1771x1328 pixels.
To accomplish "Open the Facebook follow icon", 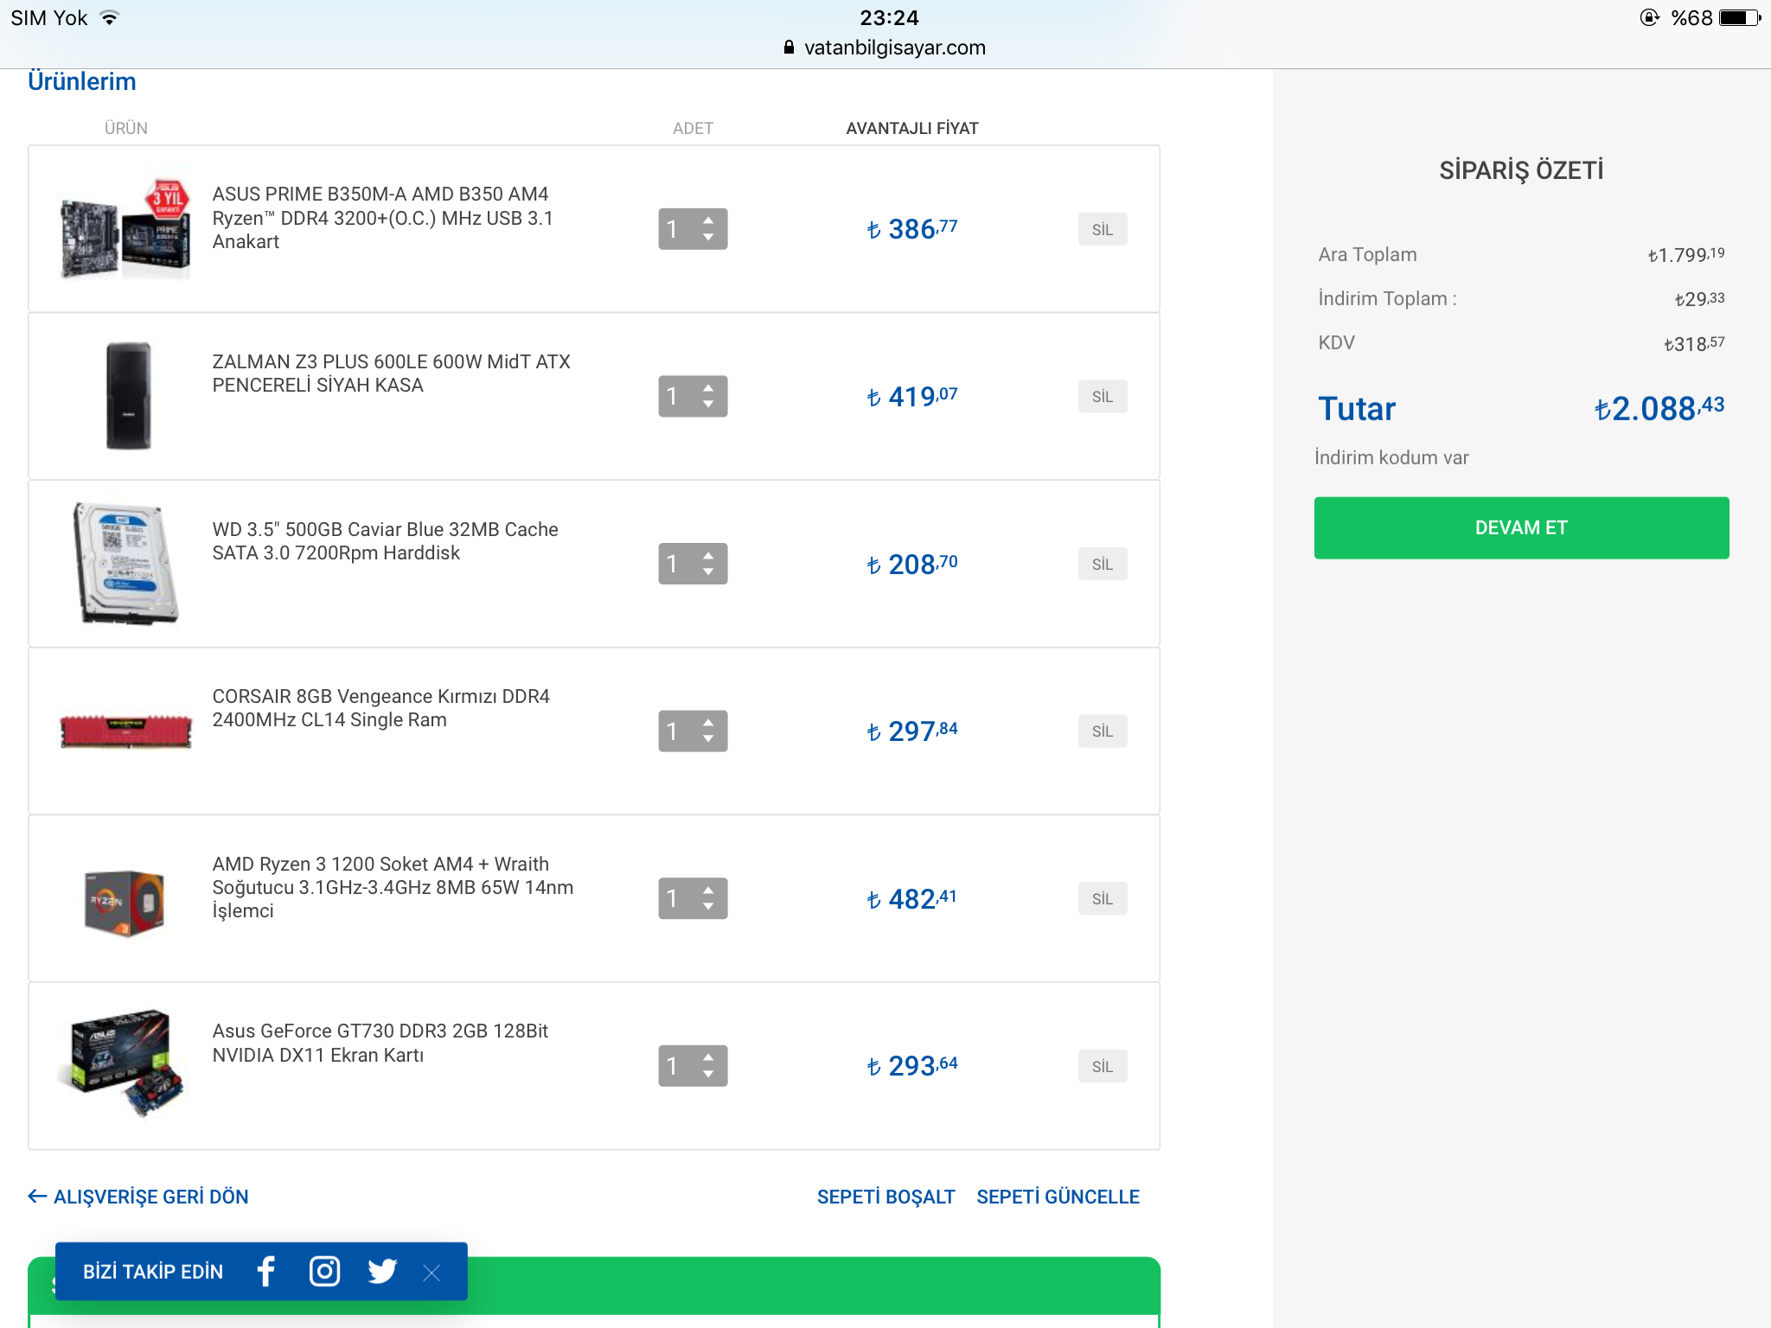I will coord(266,1271).
